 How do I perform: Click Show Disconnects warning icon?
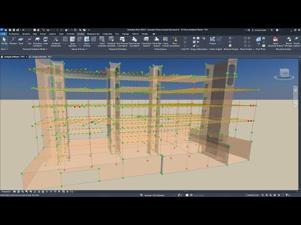(x=175, y=41)
